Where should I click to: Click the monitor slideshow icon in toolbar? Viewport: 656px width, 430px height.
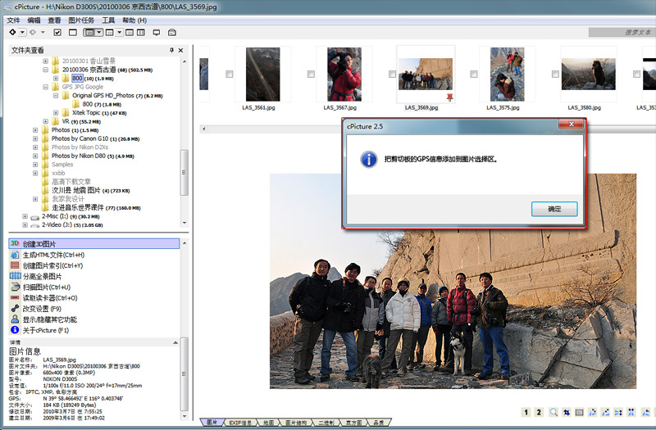(x=157, y=32)
